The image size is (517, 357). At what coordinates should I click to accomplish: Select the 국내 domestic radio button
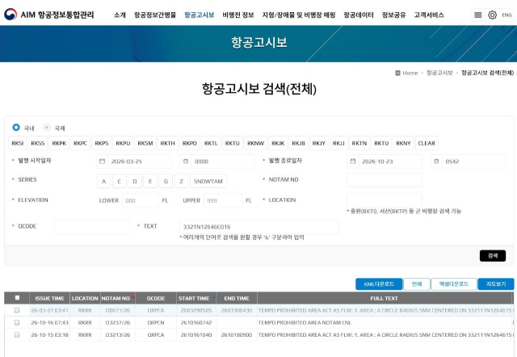[16, 128]
